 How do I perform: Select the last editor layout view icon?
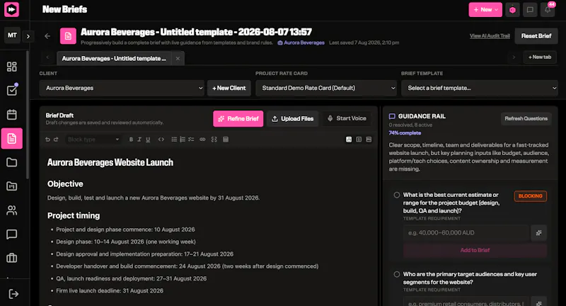click(x=369, y=140)
